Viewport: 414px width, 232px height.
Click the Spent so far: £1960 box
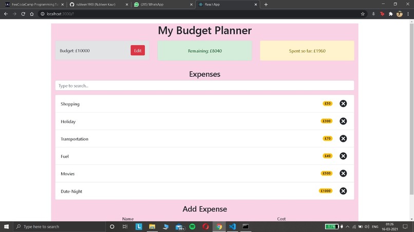307,51
